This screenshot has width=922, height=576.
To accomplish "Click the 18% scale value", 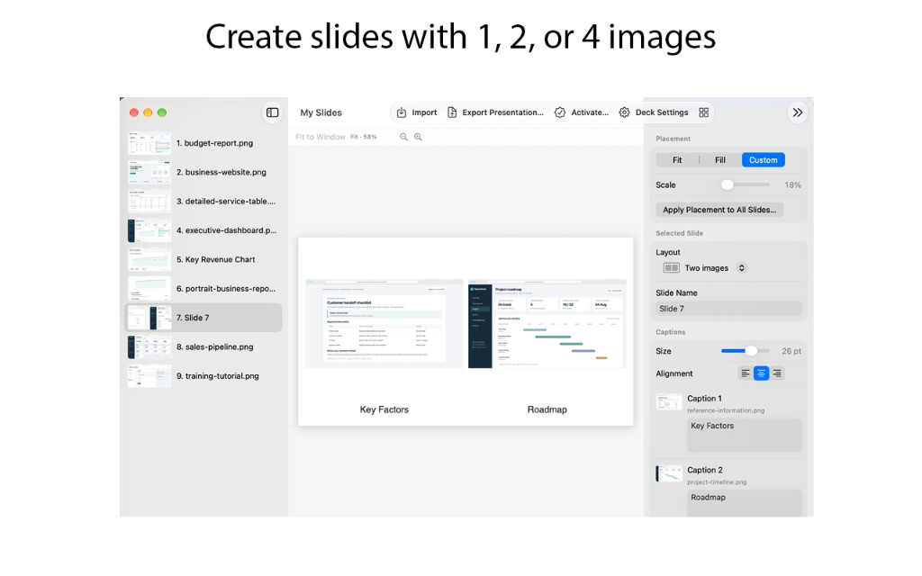I will [792, 184].
